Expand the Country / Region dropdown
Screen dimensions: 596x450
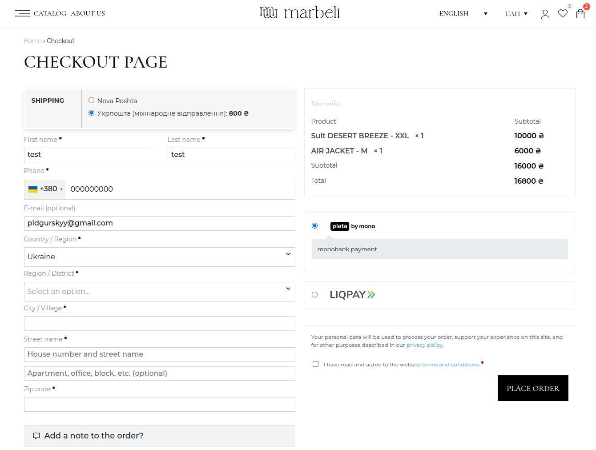[x=159, y=257]
